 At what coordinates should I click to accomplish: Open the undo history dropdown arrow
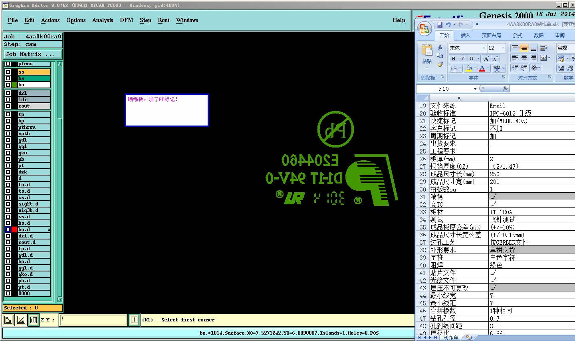coord(454,25)
